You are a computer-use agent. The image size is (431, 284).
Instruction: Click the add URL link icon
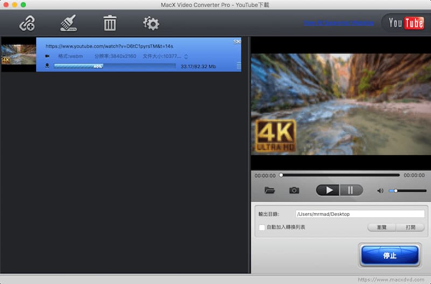tap(27, 23)
